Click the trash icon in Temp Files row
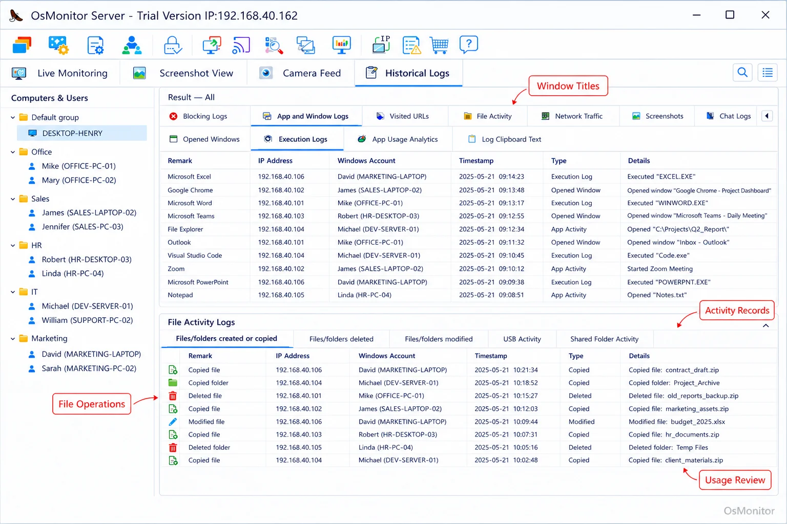Screen dimensions: 787x524 click(173, 447)
